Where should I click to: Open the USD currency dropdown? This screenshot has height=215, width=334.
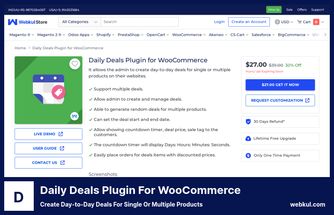tap(284, 22)
